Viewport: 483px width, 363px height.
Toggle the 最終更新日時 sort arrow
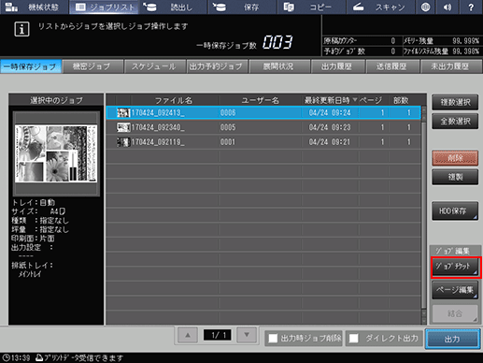[x=355, y=100]
